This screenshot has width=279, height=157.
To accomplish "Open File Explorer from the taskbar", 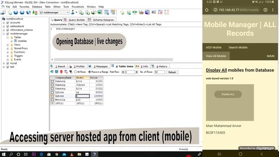I will [x=79, y=154].
